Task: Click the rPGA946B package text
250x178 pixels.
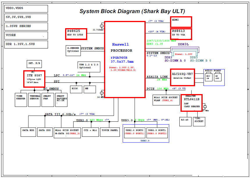Action: pos(119,57)
